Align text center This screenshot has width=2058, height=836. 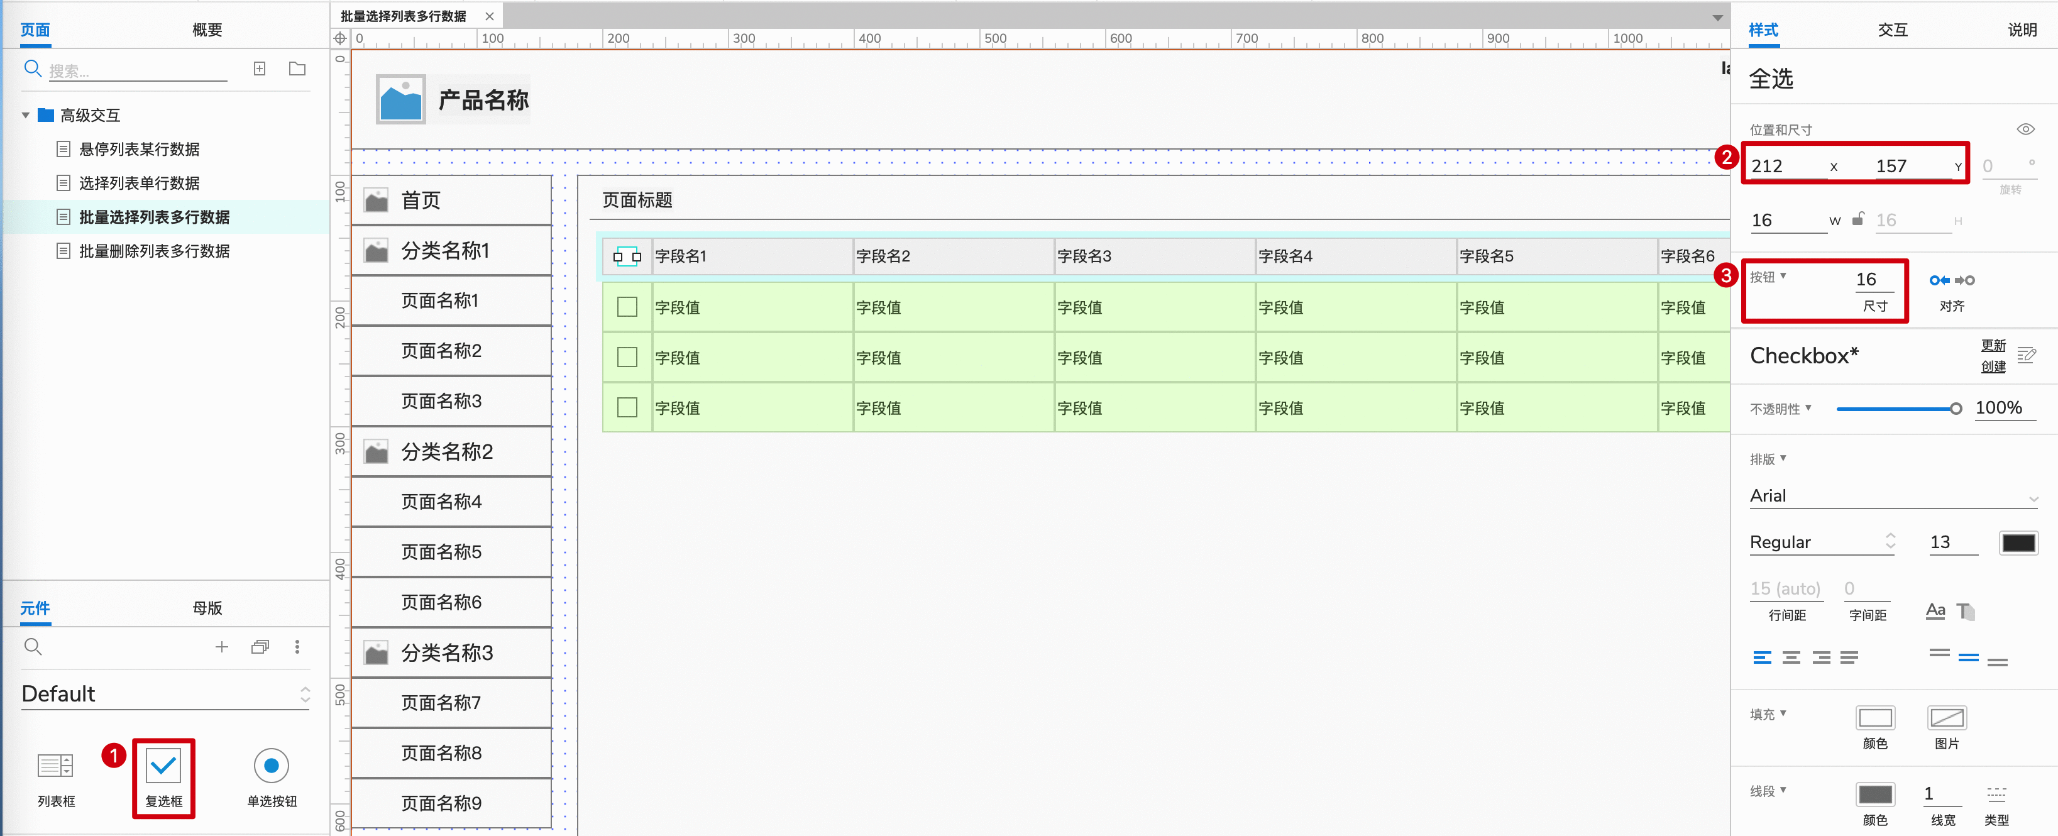click(1792, 657)
